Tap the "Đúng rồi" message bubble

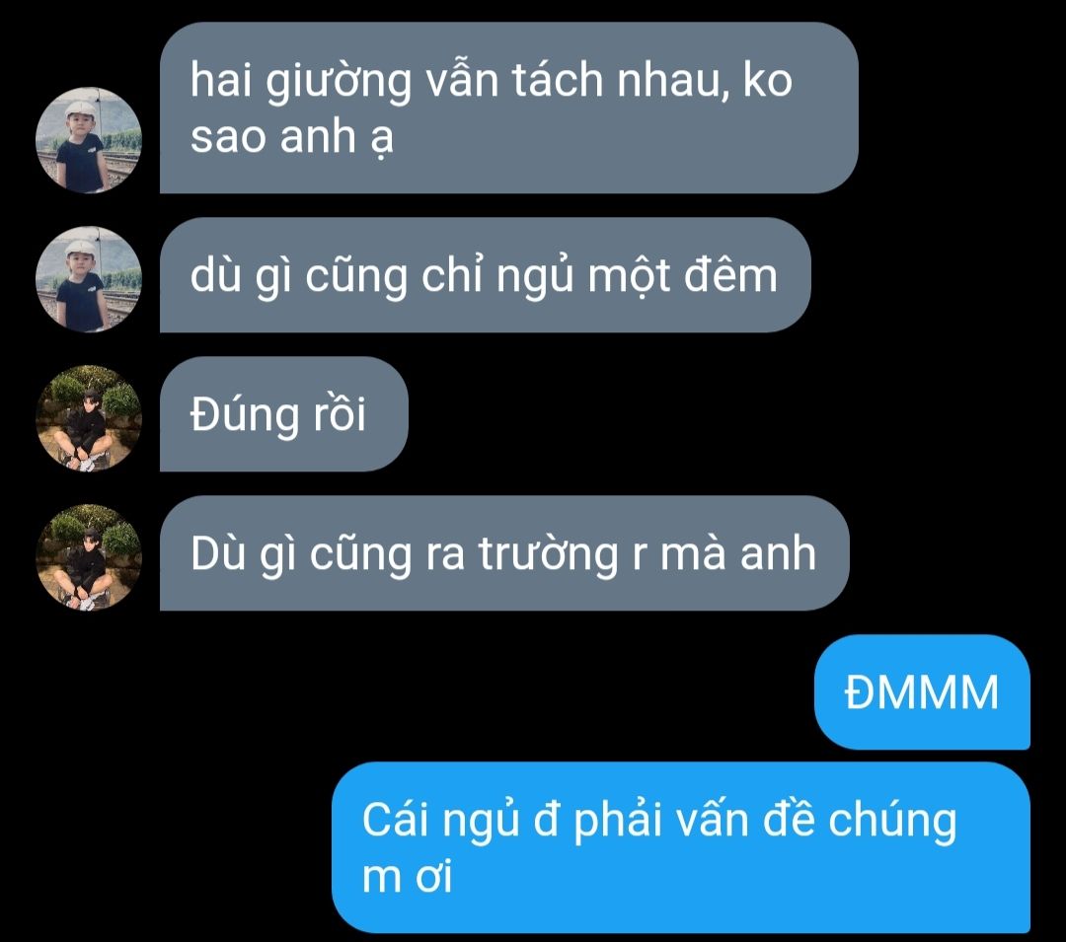(283, 414)
